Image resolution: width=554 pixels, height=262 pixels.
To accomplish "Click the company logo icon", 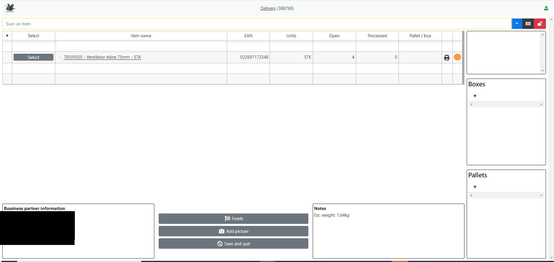I will pyautogui.click(x=10, y=8).
